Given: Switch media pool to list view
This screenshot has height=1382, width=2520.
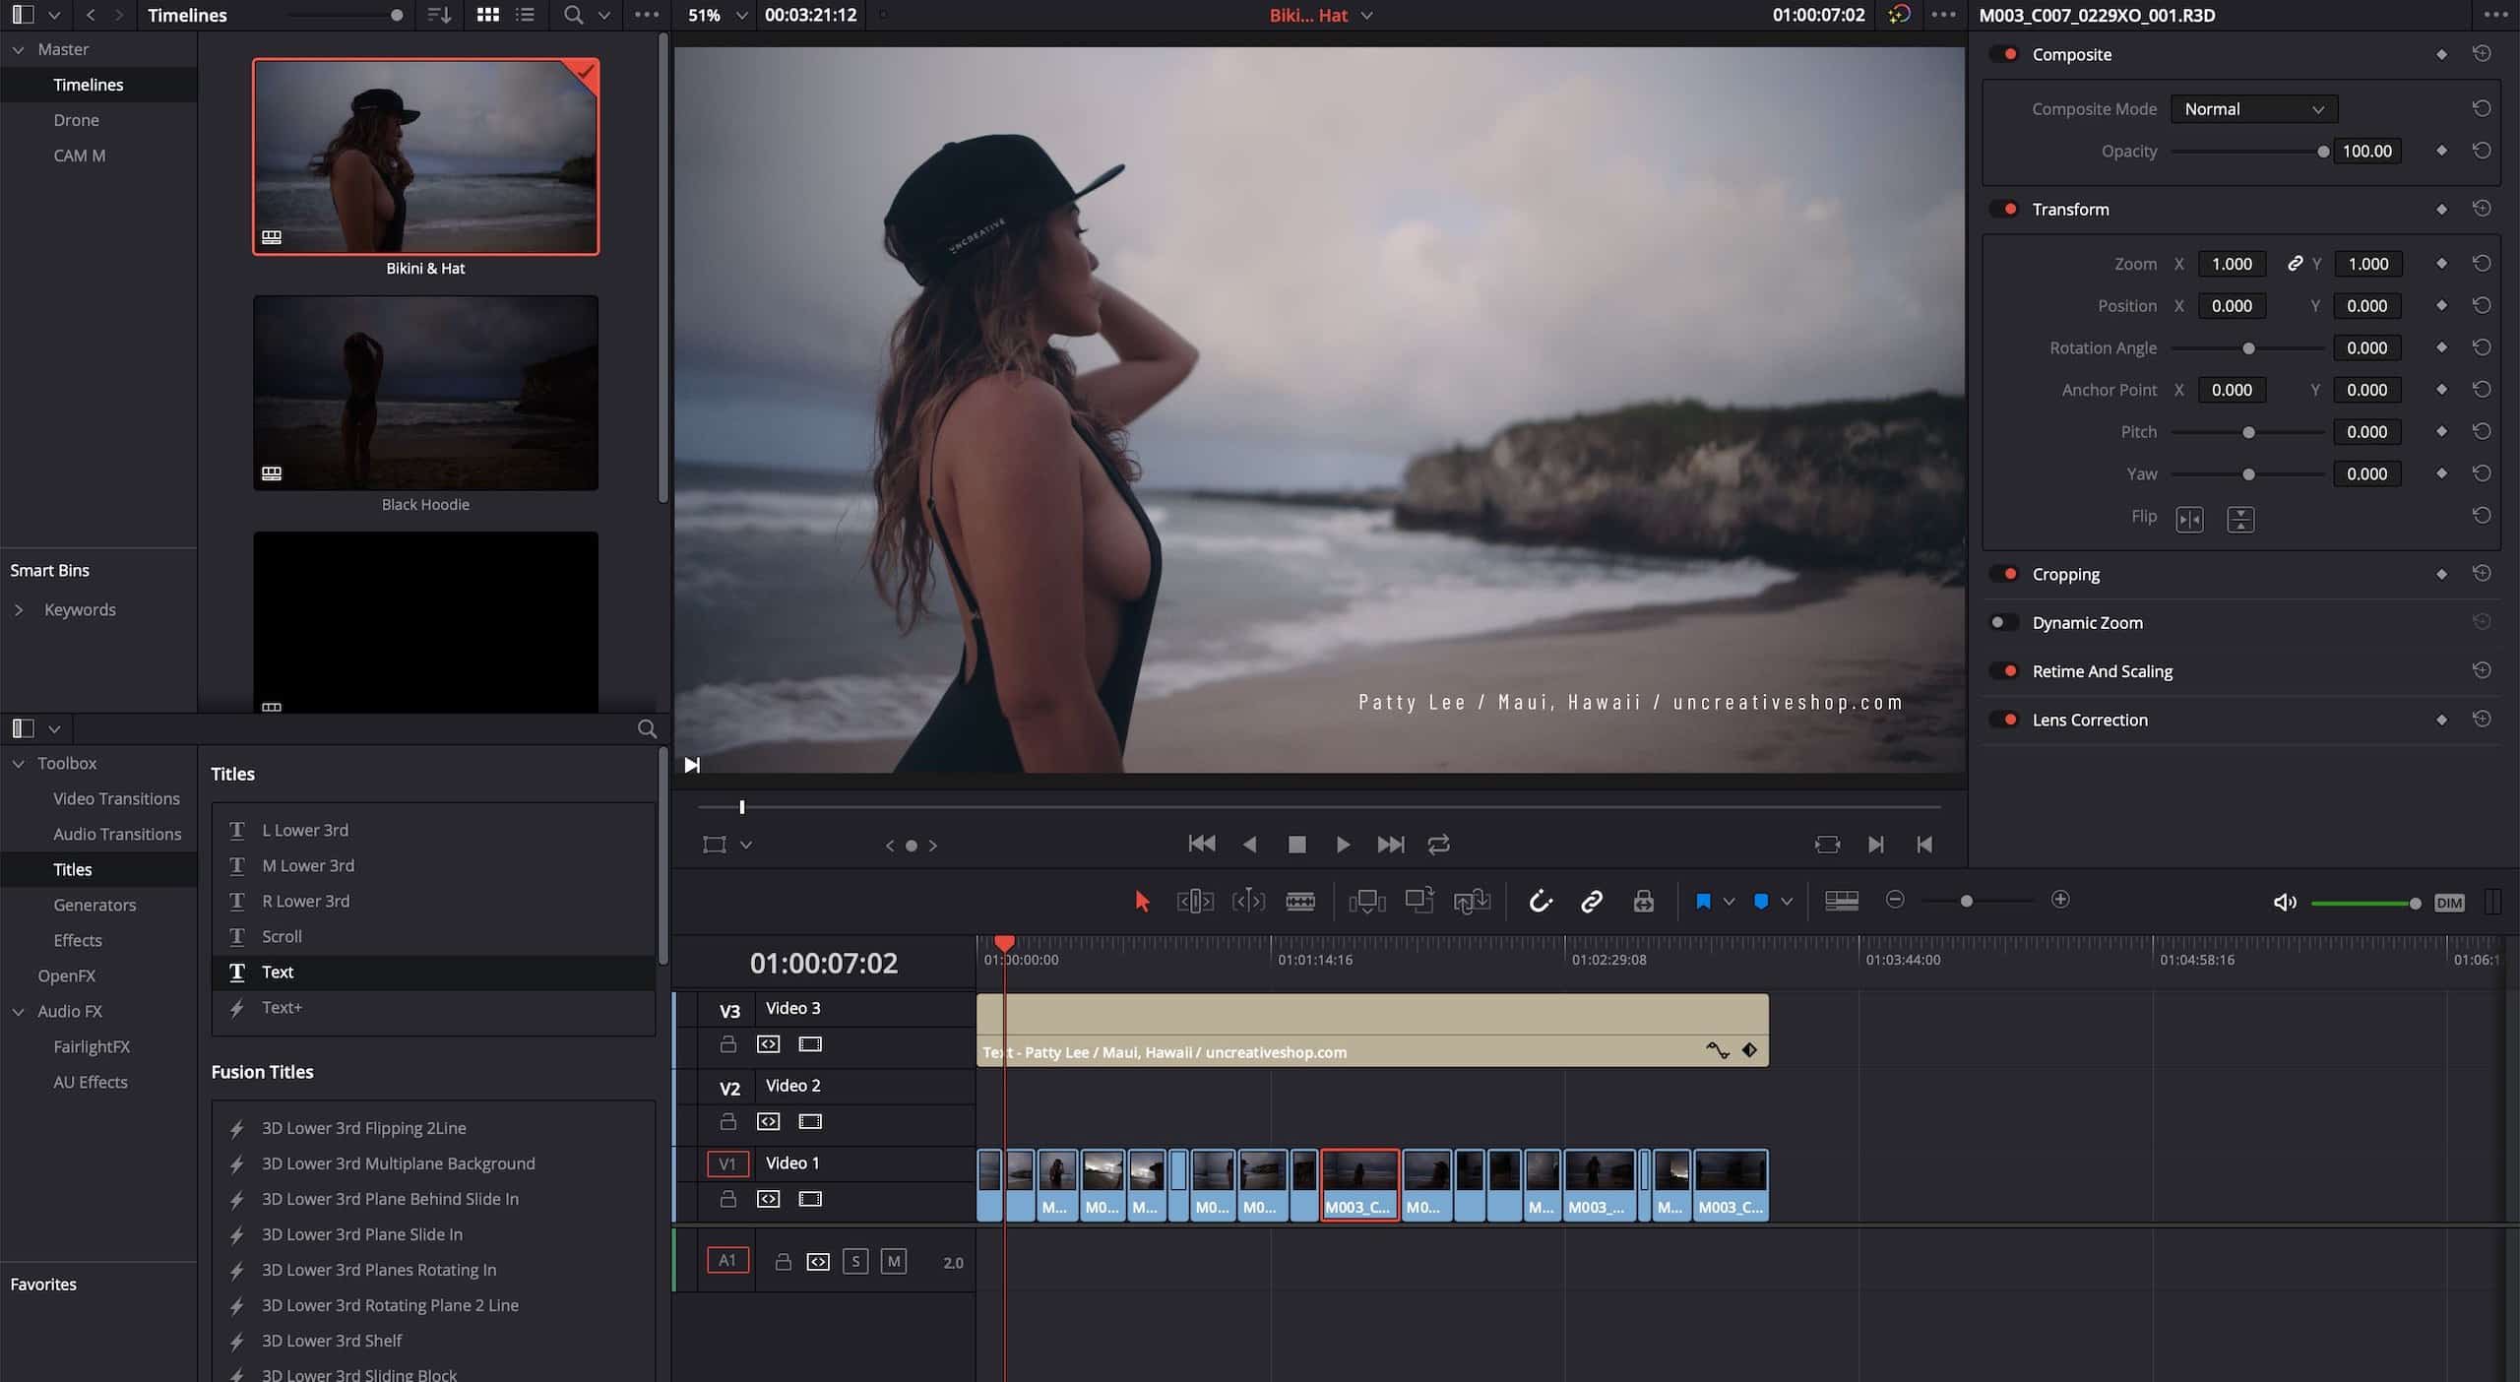Looking at the screenshot, I should (526, 15).
